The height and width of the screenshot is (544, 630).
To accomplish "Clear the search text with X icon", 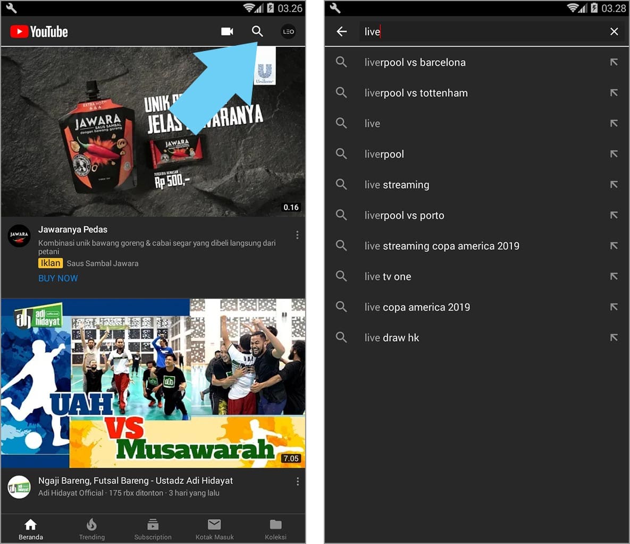I will pos(614,31).
